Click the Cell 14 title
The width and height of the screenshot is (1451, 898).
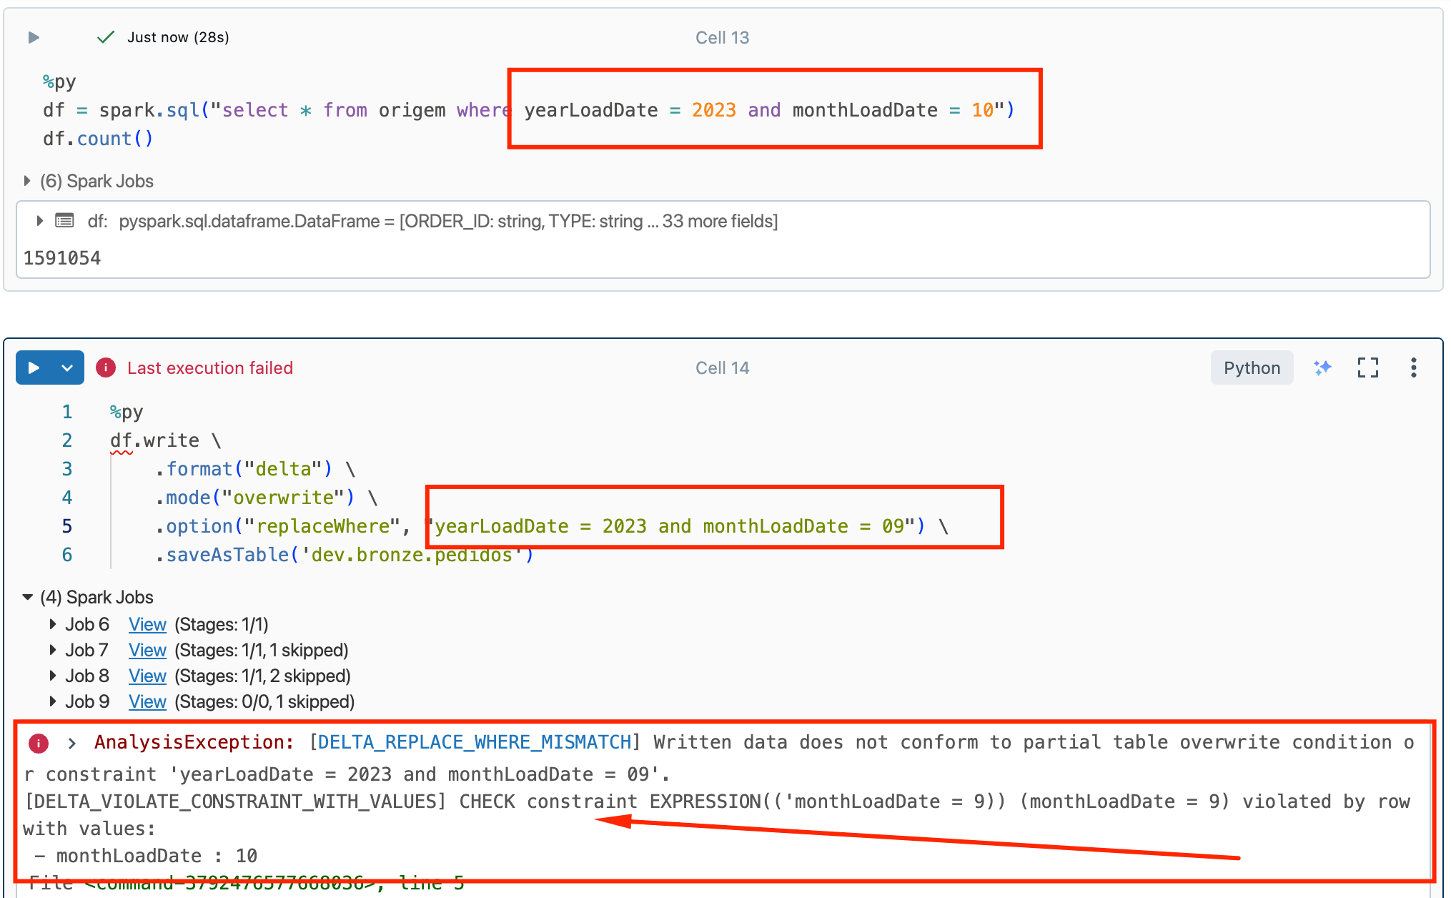point(722,367)
